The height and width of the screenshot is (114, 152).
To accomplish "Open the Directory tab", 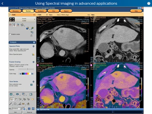I will click(16, 11).
